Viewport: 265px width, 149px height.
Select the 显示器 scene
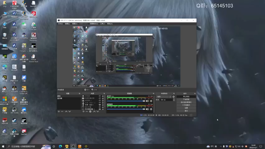pos(69,98)
